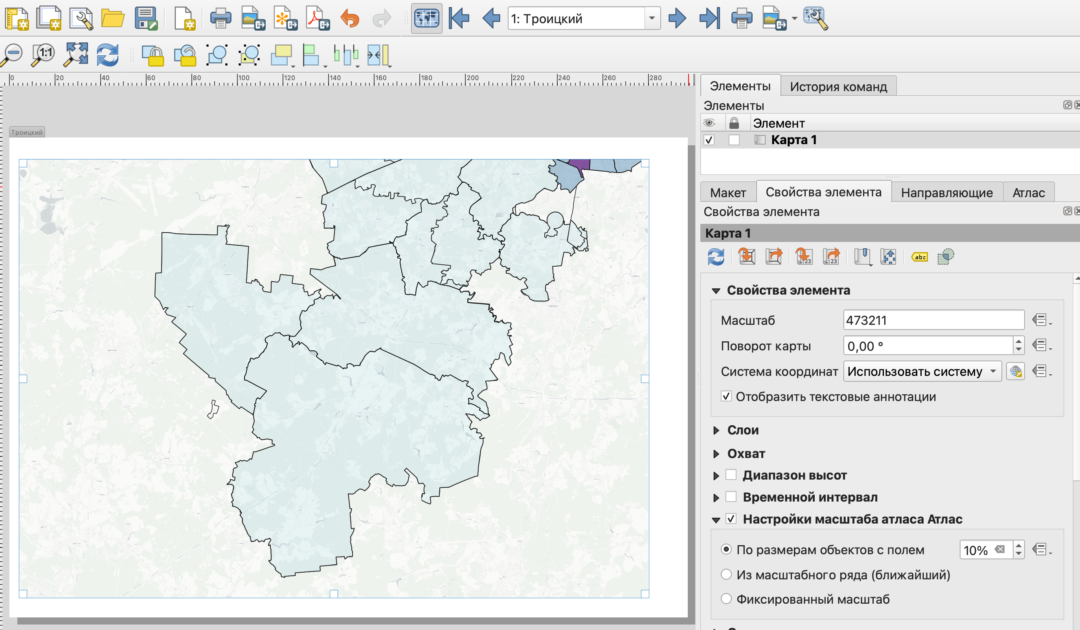
Task: Expand the Слои section
Action: coord(716,430)
